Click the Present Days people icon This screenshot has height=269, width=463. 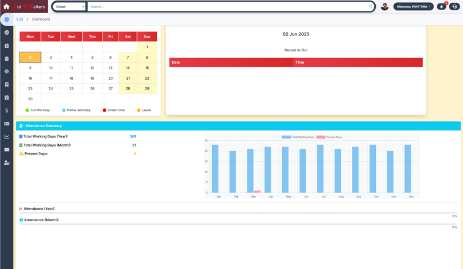(21, 153)
